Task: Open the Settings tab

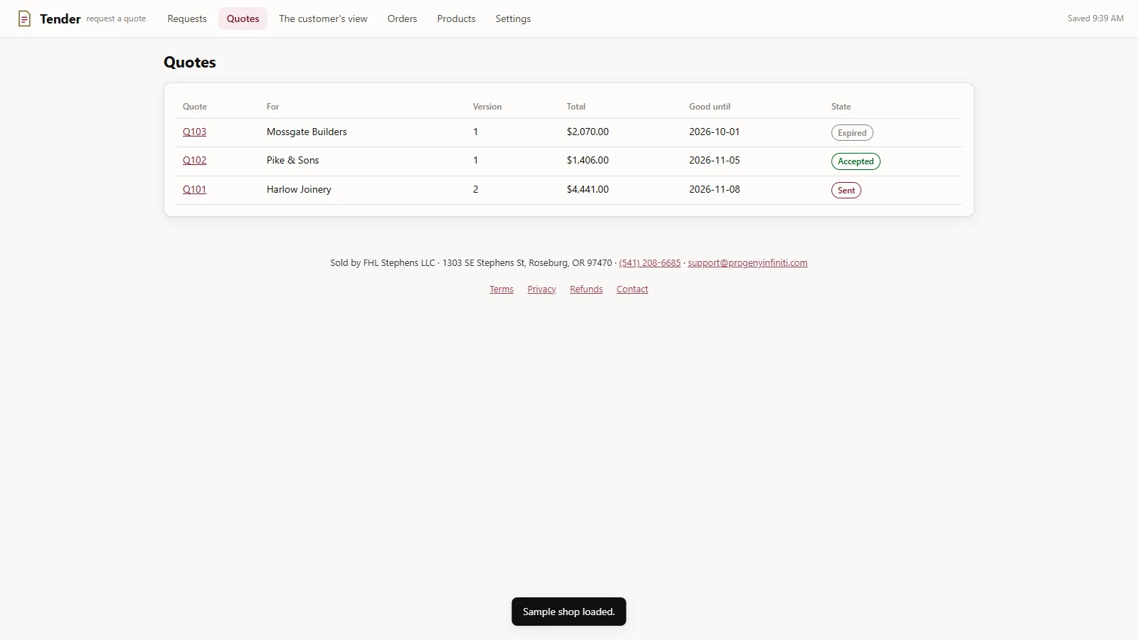Action: pos(513,18)
